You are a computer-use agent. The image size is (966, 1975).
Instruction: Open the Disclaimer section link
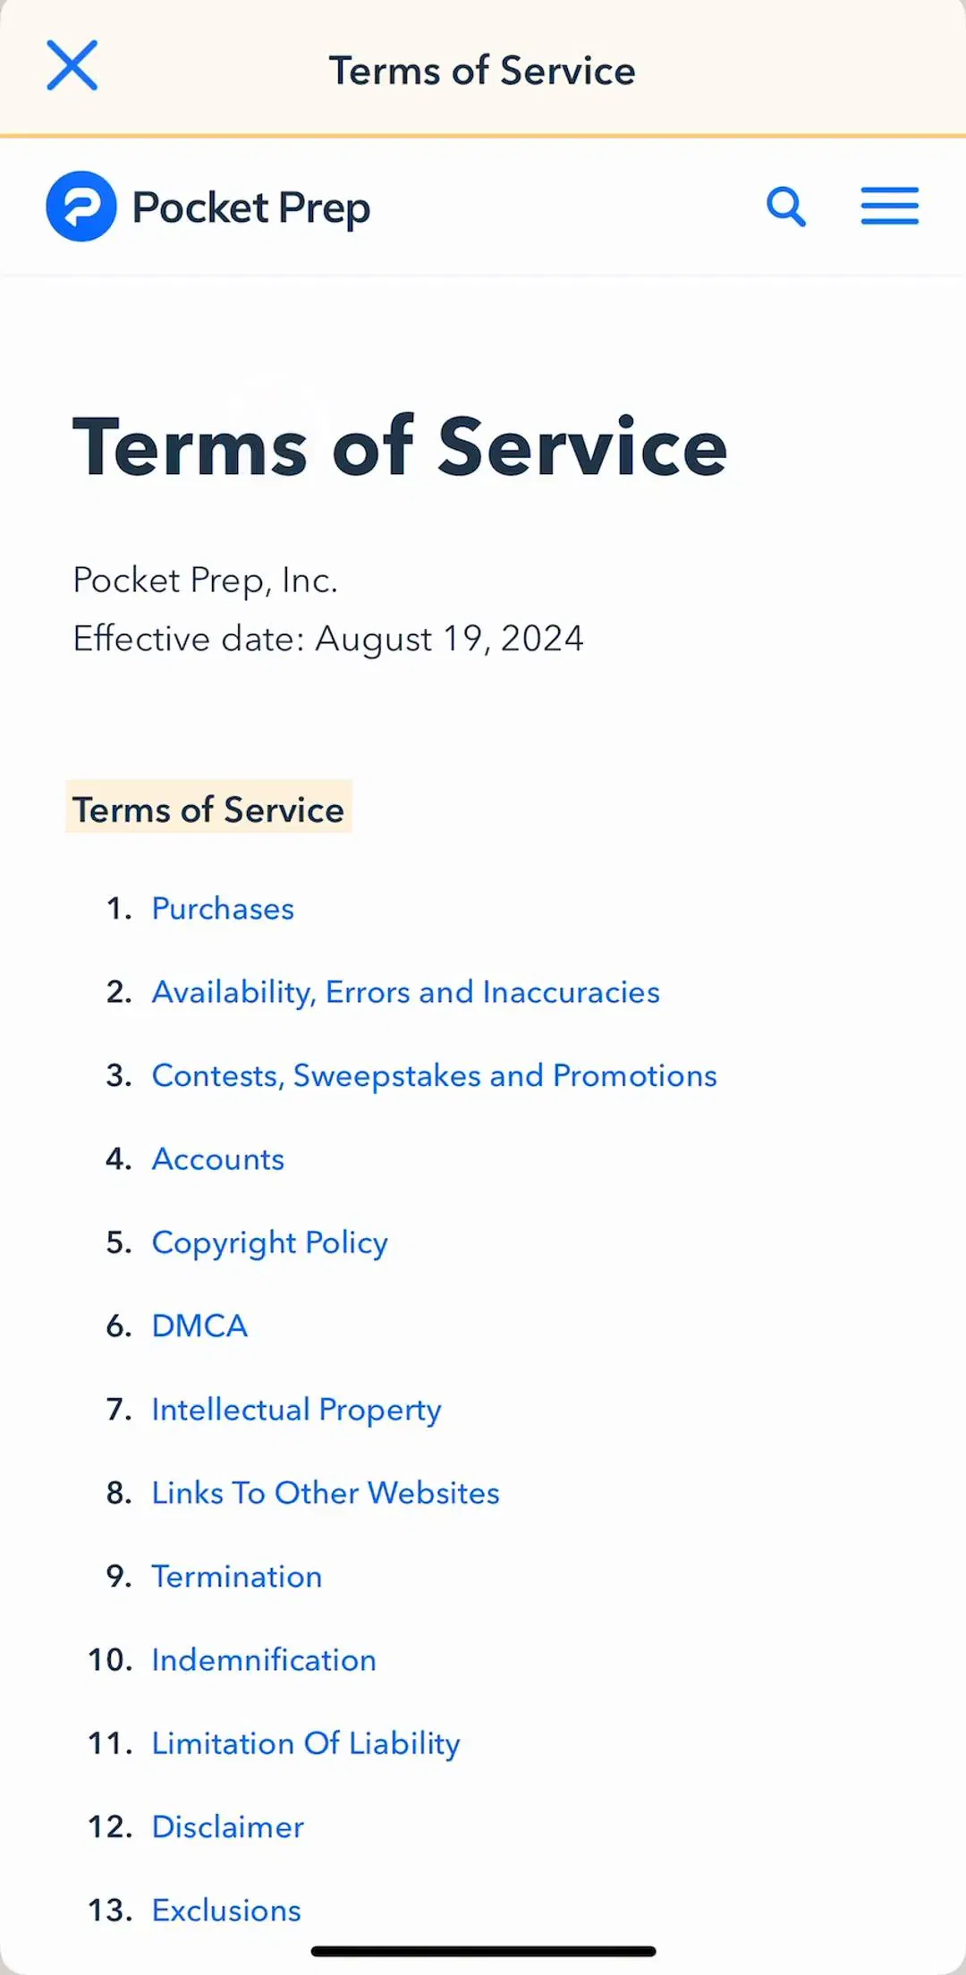[x=228, y=1827]
